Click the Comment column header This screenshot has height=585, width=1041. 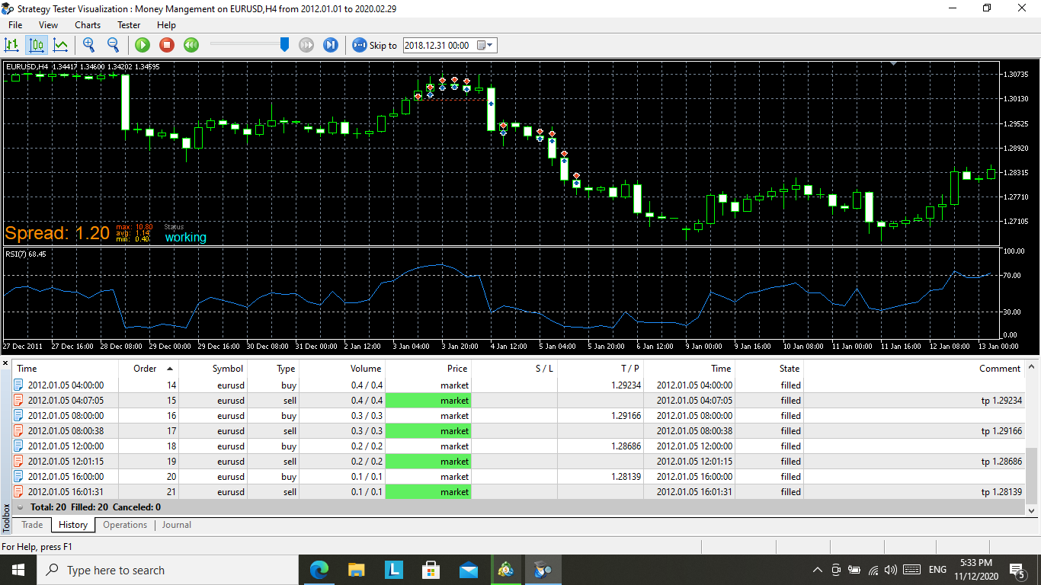[x=914, y=369]
